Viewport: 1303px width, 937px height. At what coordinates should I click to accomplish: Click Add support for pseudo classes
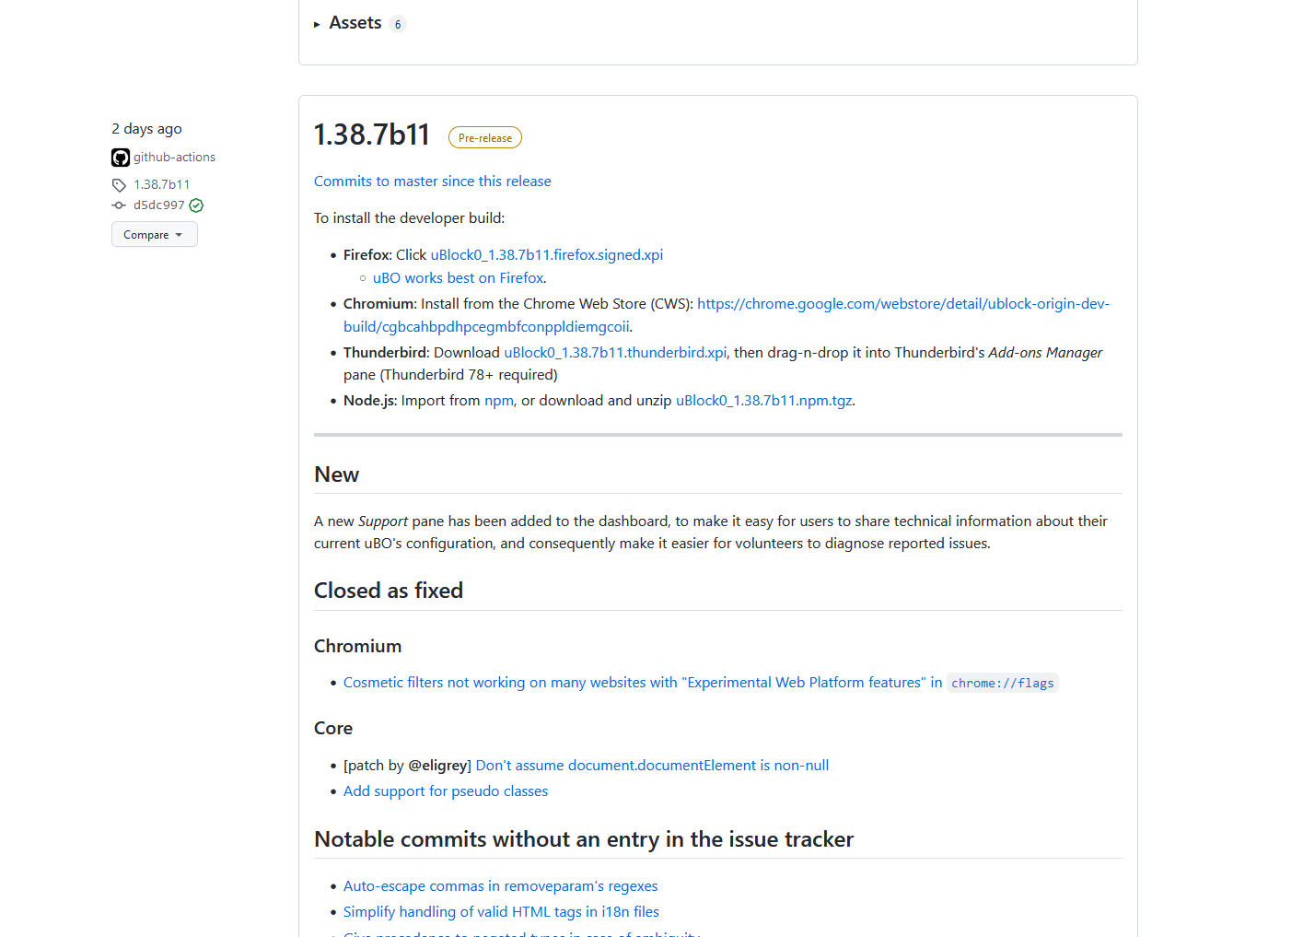[x=446, y=791]
